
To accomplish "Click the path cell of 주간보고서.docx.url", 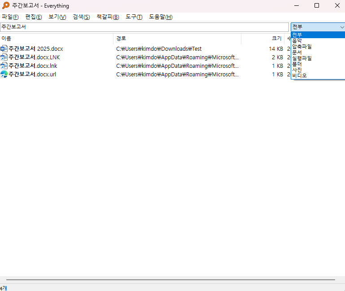I will point(177,75).
